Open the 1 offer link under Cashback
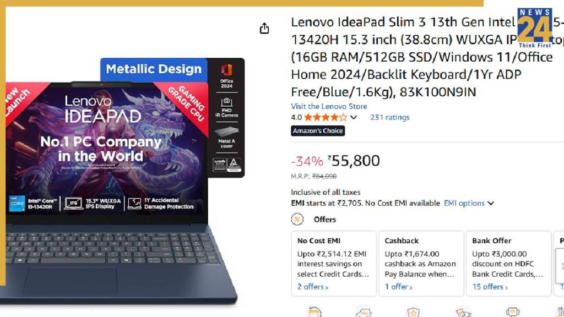The width and height of the screenshot is (564, 317). 399,287
